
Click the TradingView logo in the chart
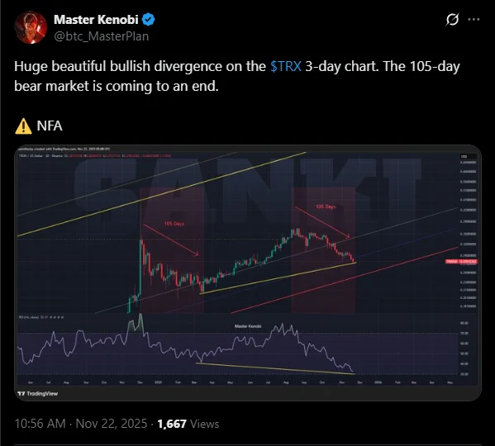point(38,393)
